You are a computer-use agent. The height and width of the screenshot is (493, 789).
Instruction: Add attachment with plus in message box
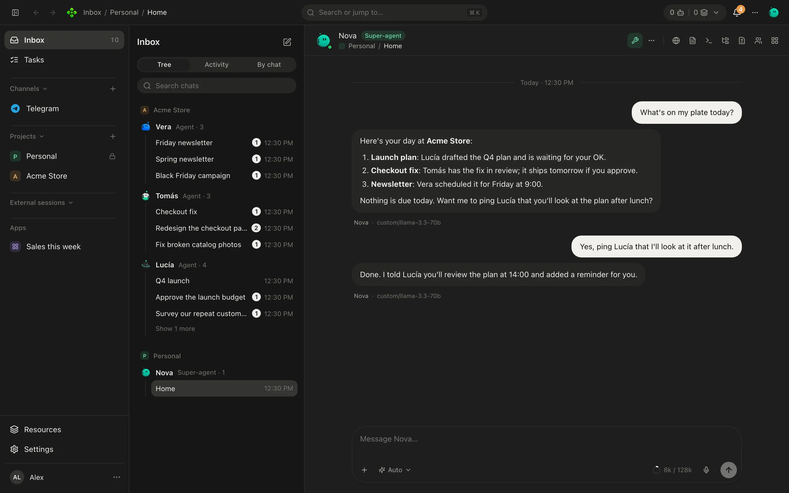[364, 470]
